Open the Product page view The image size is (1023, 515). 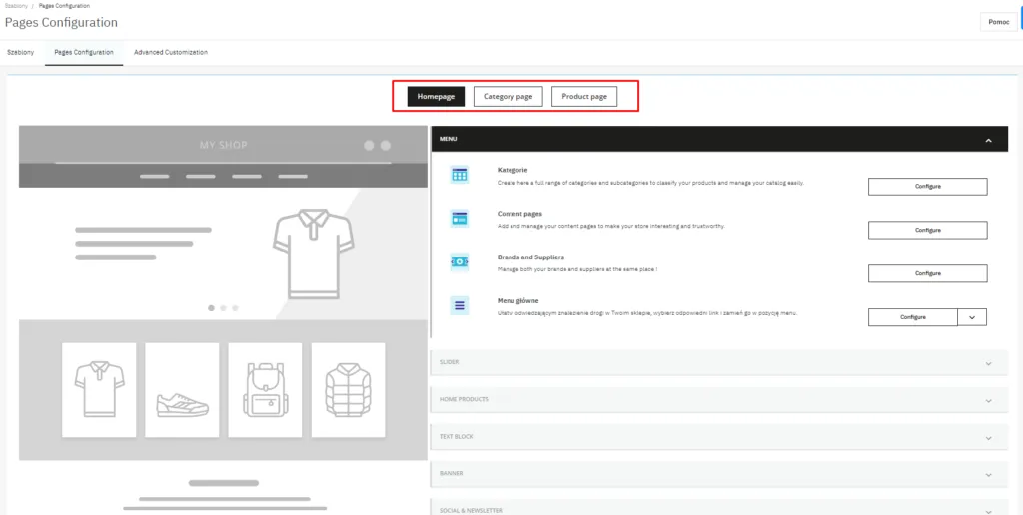584,96
